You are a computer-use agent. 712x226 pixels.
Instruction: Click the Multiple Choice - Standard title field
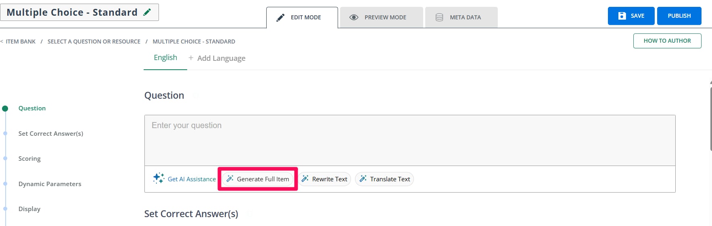pyautogui.click(x=79, y=12)
